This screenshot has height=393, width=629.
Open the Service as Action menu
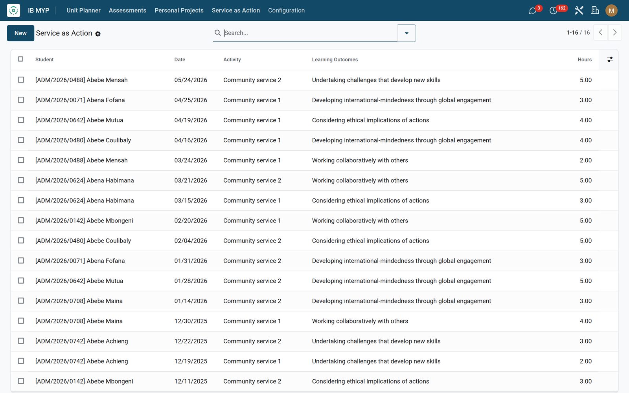[x=235, y=11]
